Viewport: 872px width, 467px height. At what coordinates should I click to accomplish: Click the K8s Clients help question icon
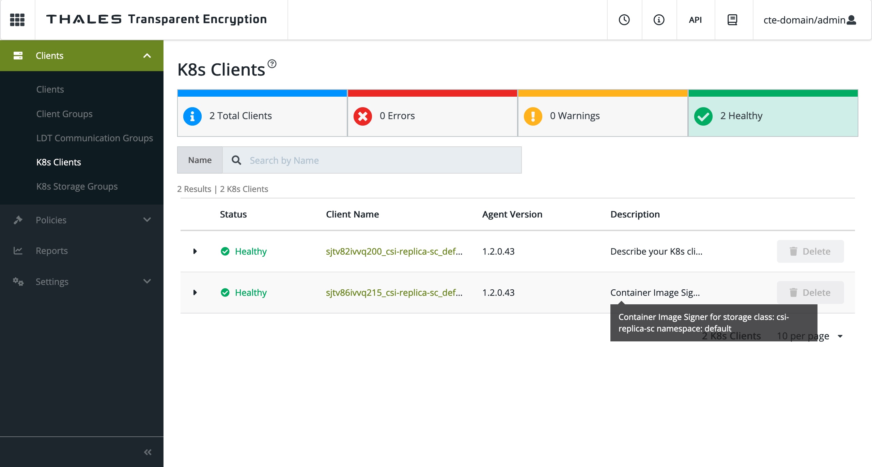[272, 64]
